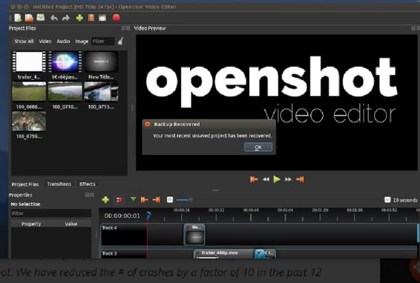This screenshot has height=283, width=420.
Task: Click the timeline playhead marker
Action: [149, 215]
